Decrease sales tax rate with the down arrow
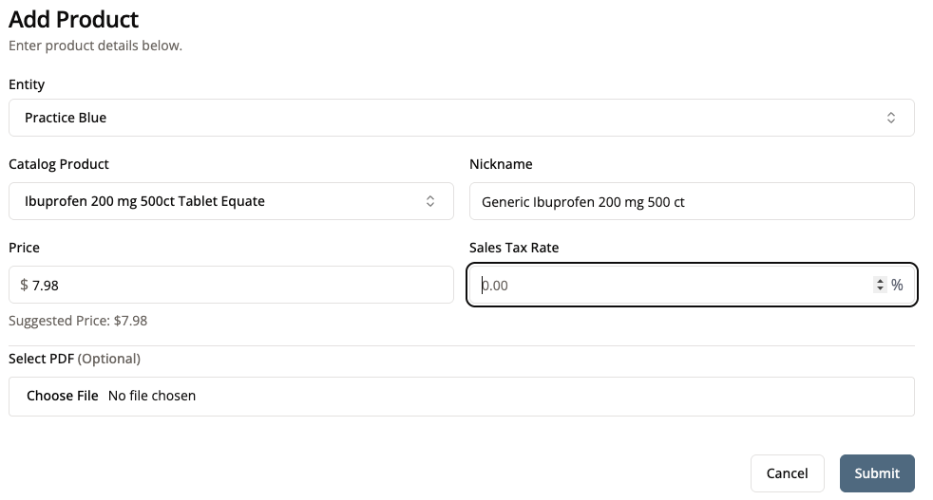The height and width of the screenshot is (500, 933). point(880,288)
